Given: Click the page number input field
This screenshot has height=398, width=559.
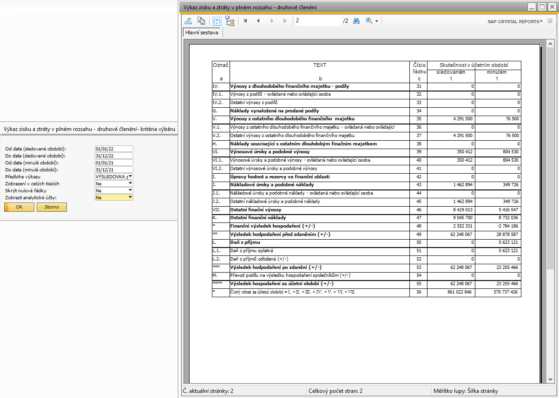Looking at the screenshot, I should [318, 21].
